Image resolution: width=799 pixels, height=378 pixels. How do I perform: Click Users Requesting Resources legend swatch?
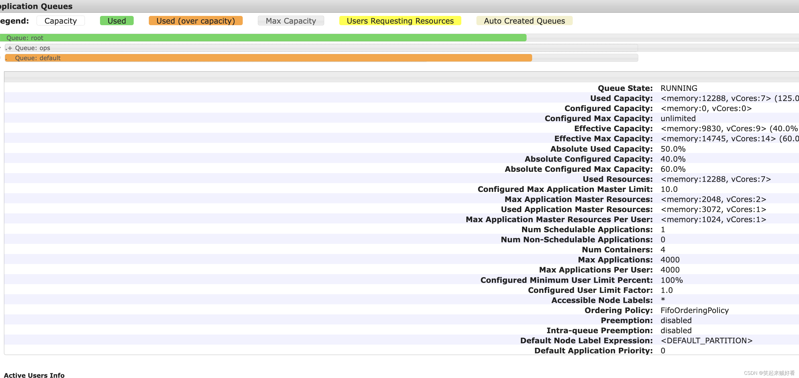[x=400, y=21]
